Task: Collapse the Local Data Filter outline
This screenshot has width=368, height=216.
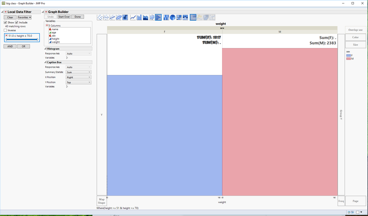Action: (2, 12)
